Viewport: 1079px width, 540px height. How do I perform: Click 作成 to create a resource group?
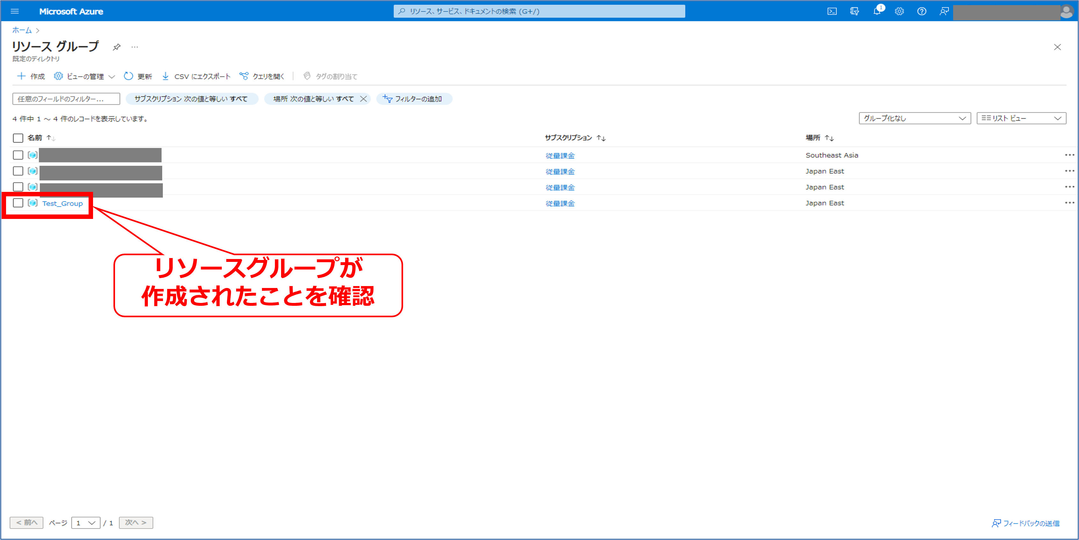tap(31, 76)
